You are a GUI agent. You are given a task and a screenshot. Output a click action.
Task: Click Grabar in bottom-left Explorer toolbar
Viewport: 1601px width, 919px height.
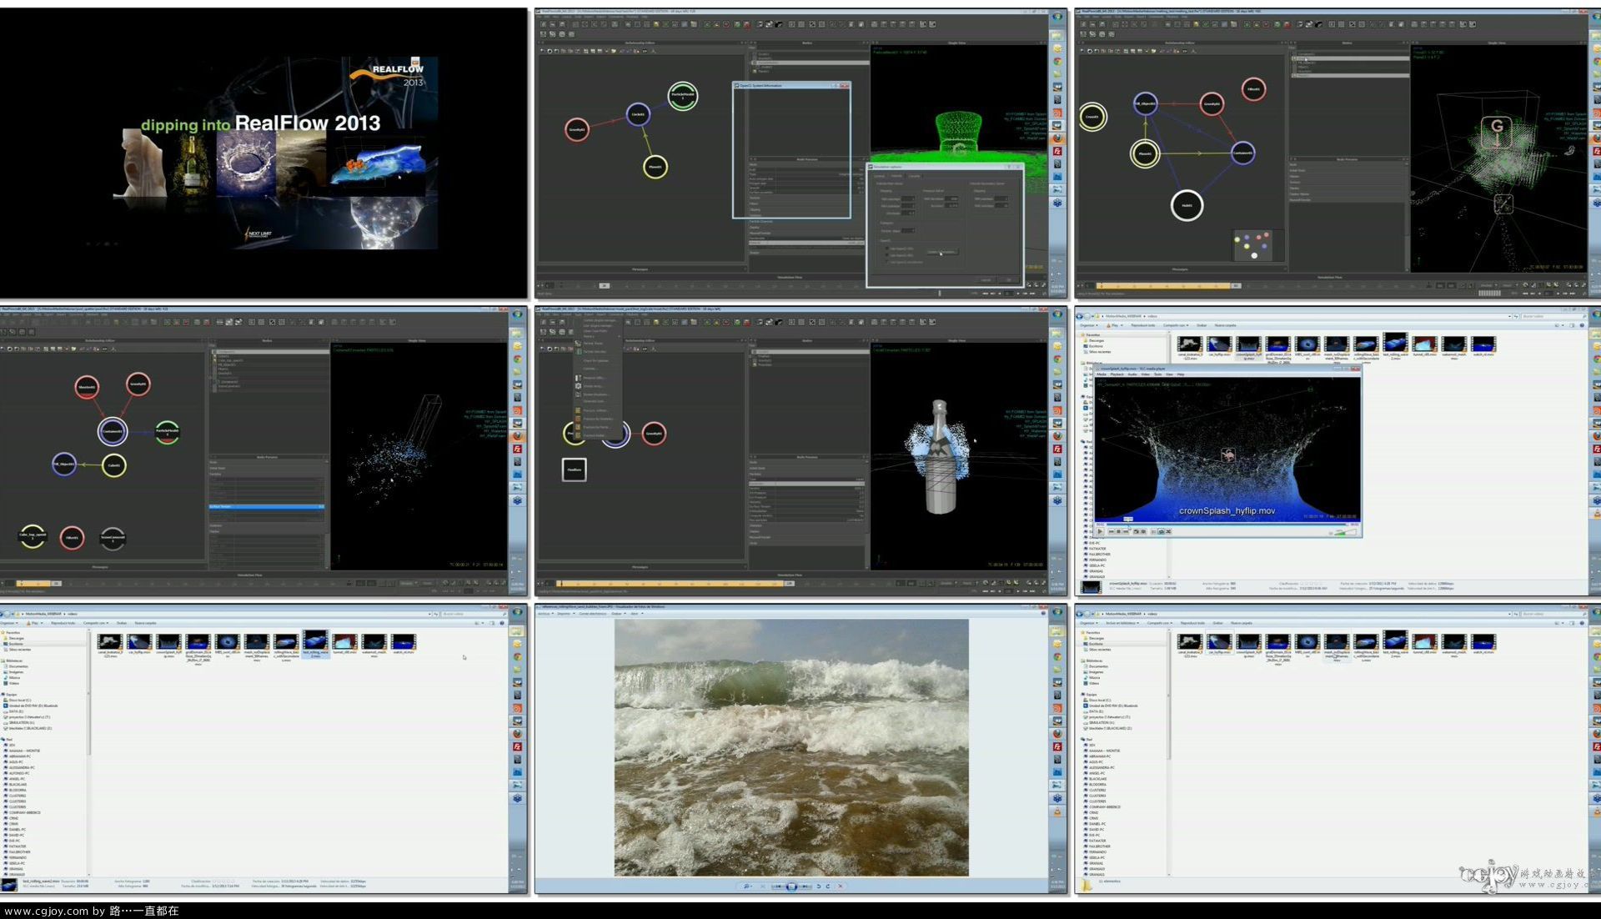click(122, 623)
